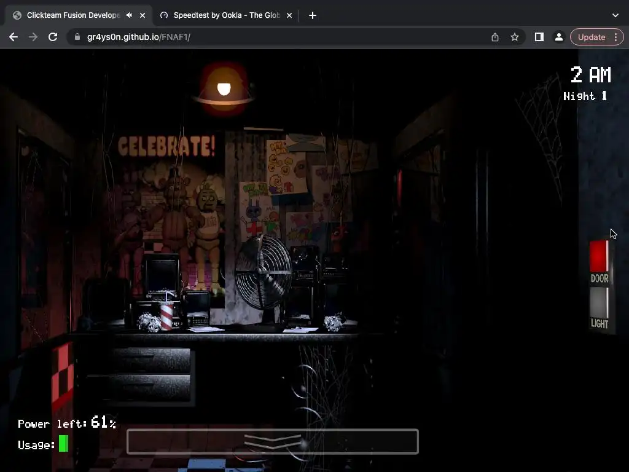Screen dimensions: 629x472
Task: Open the three-dot menu next to Update
Action: coord(615,37)
